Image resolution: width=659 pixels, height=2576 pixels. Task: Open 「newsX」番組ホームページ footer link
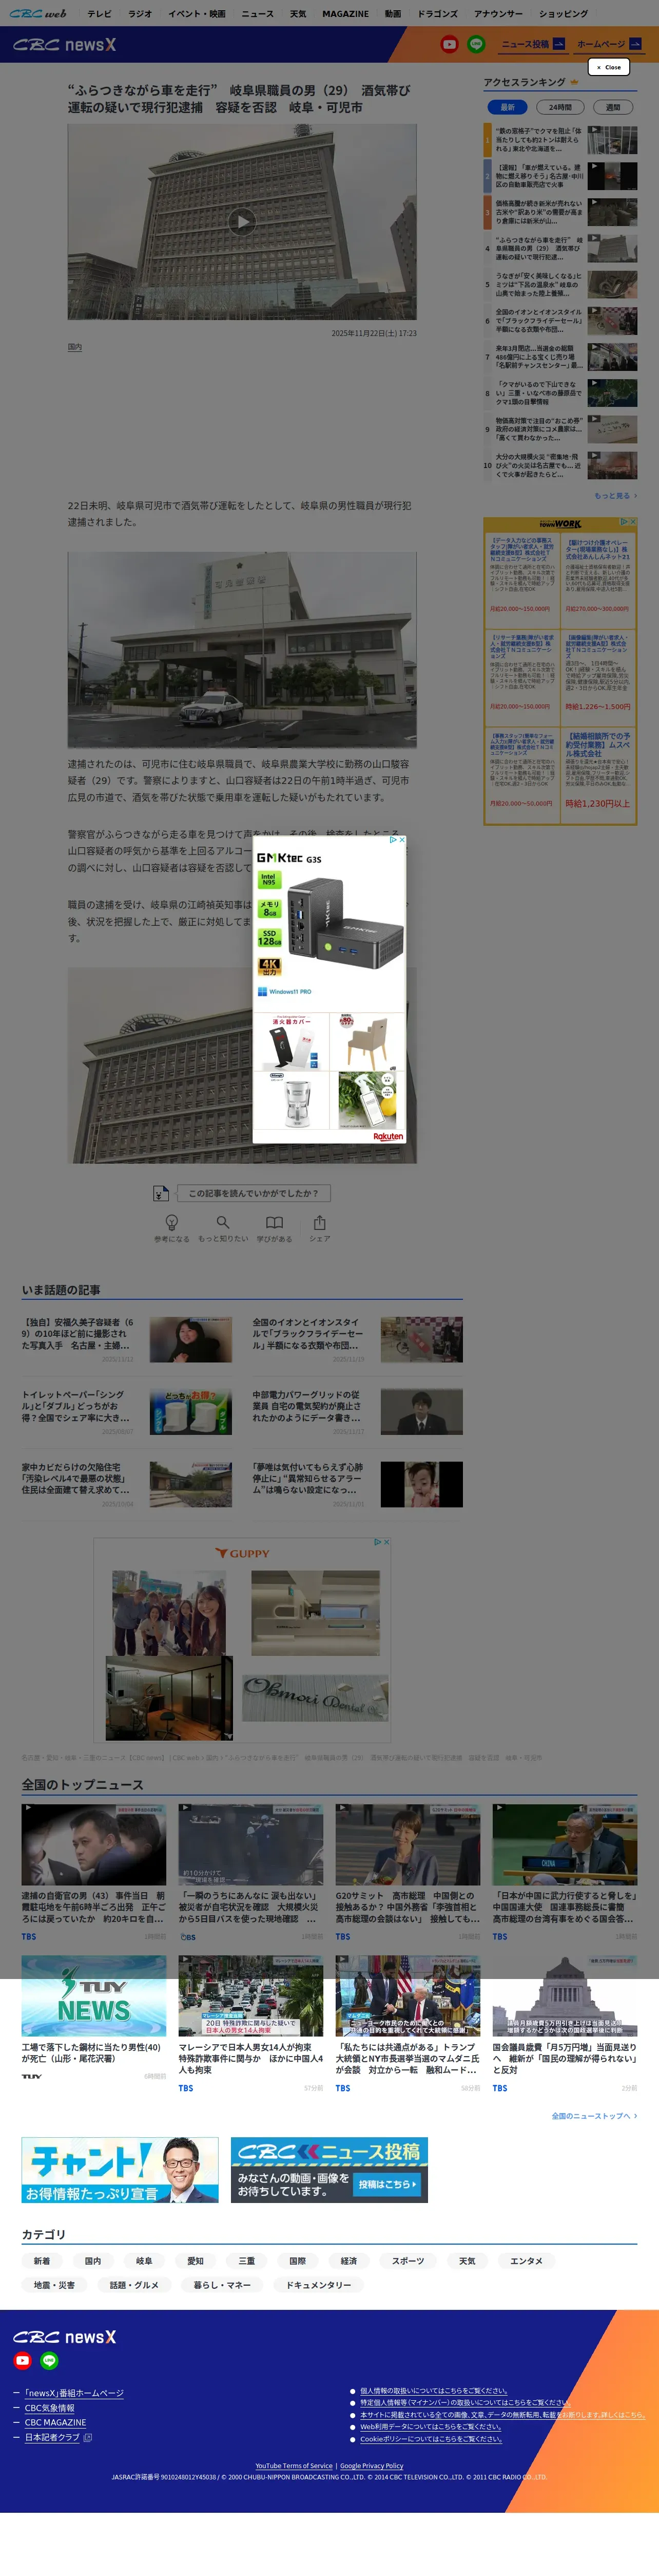point(74,2393)
